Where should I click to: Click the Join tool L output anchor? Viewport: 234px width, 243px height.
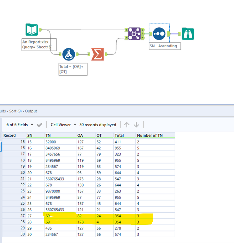[x=143, y=30]
